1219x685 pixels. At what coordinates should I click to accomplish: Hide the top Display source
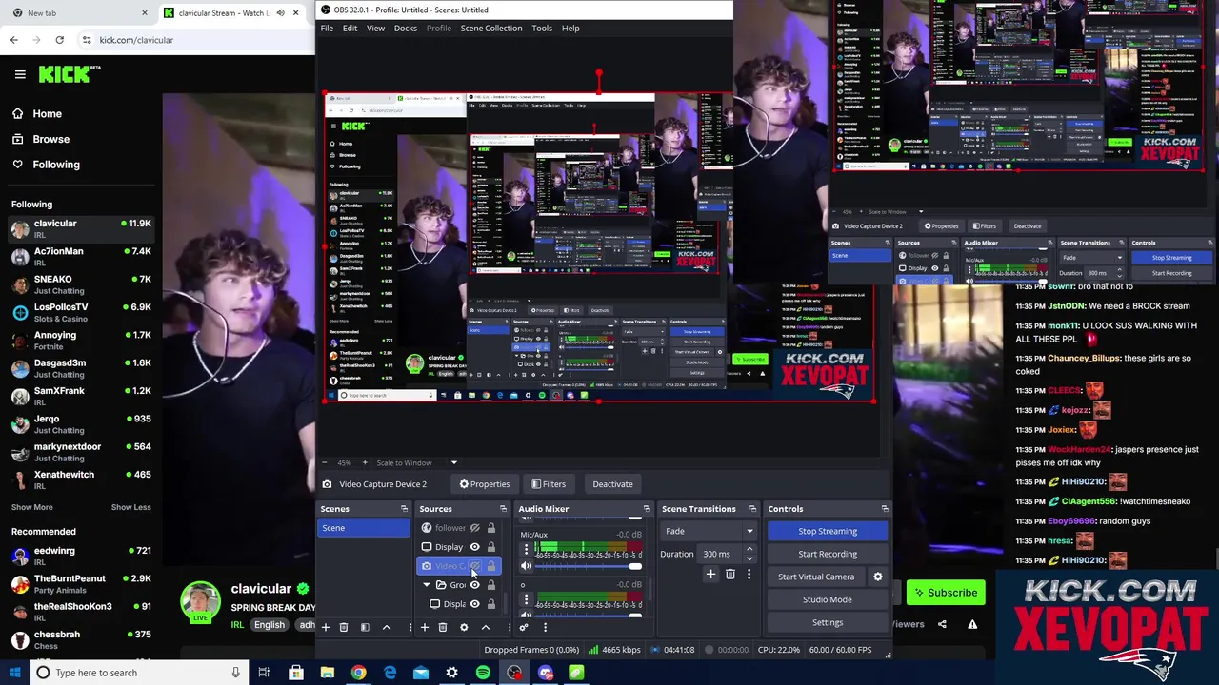coord(474,547)
